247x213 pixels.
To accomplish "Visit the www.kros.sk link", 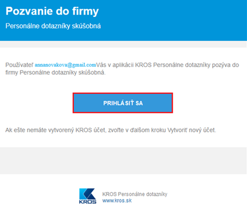I will click(x=117, y=201).
